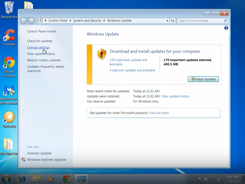
Task: Open Windows Explorer folder in taskbar
Action: (x=36, y=179)
